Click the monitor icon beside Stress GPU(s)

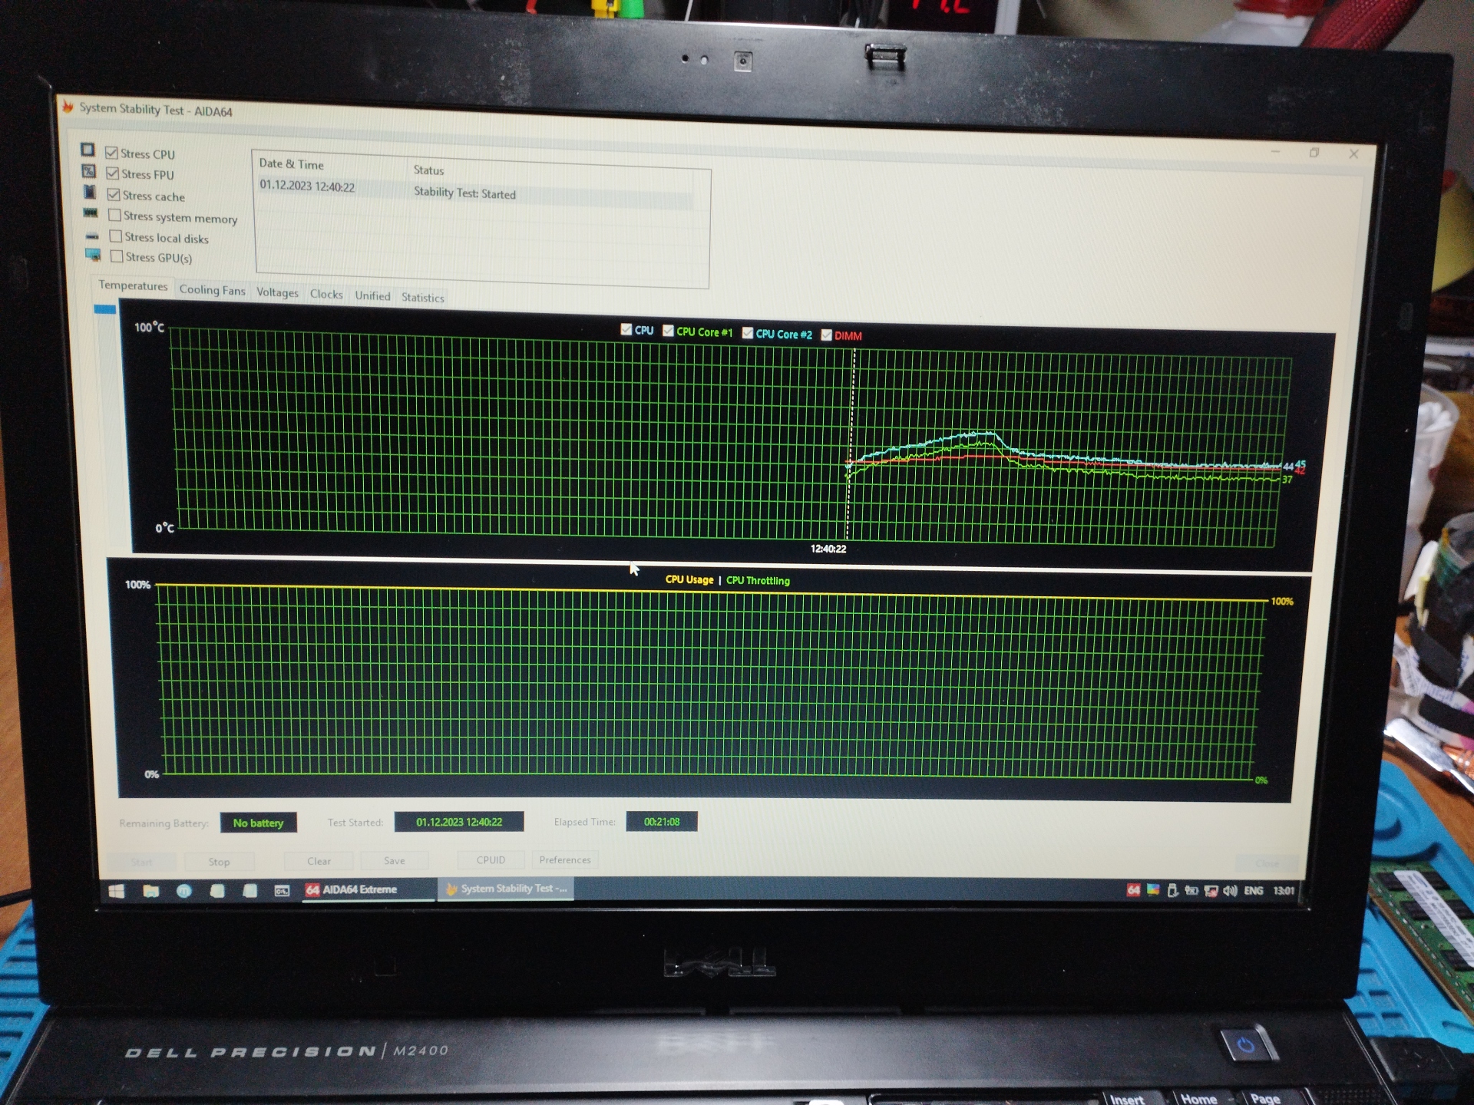(93, 255)
